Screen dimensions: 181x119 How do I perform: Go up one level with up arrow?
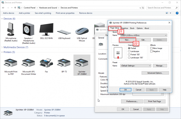pyautogui.click(x=15, y=8)
